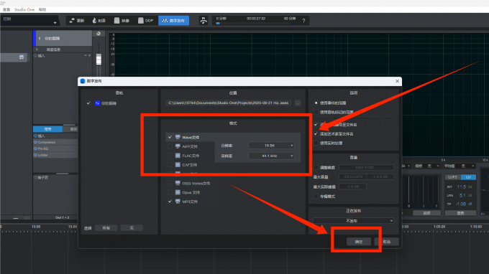Viewport: 489px width, 274px height.
Task: Click the AIFF file format icon
Action: [178, 146]
